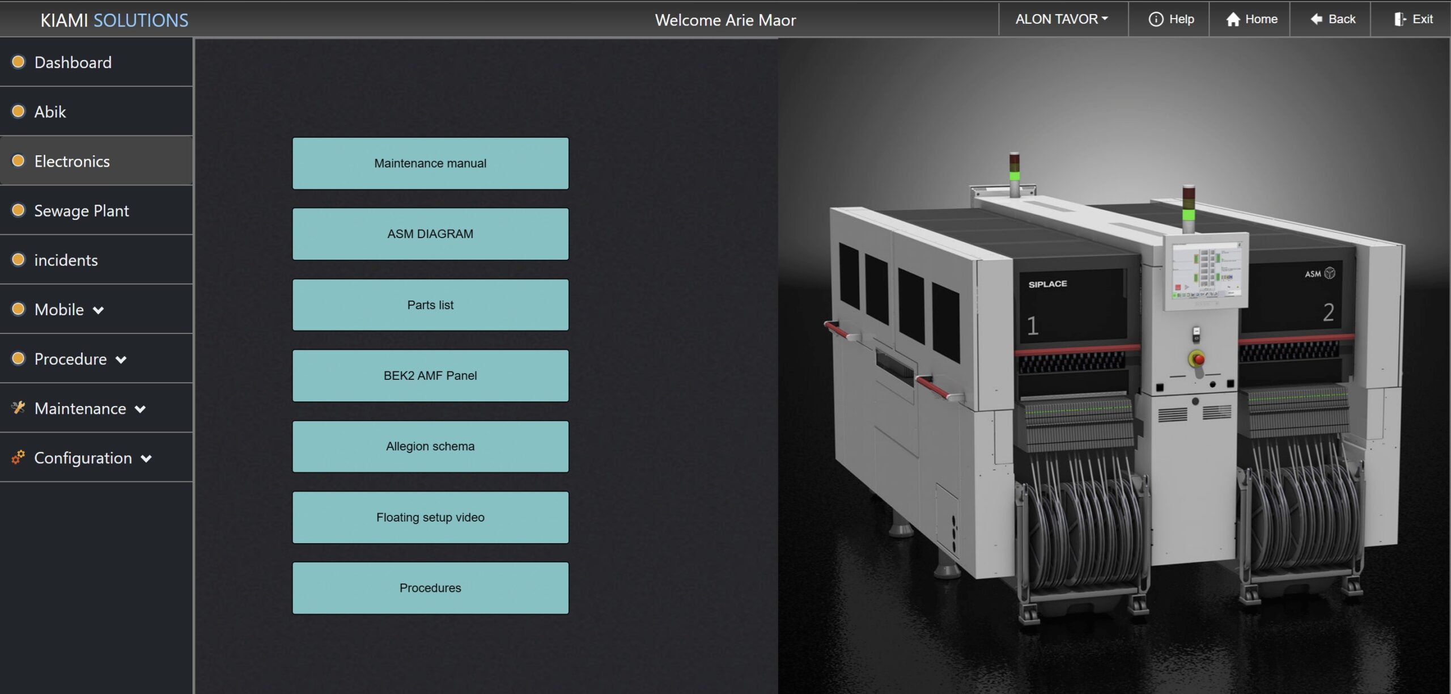Expand the Configuration submenu chevron
The height and width of the screenshot is (694, 1451).
tap(146, 459)
